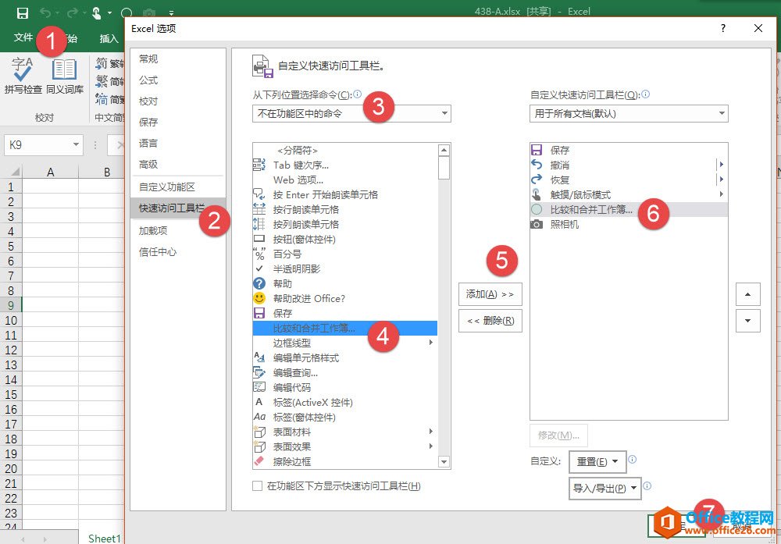Open the Name Box K9 dropdown arrow
Viewport: 781px width, 544px height.
(x=76, y=145)
